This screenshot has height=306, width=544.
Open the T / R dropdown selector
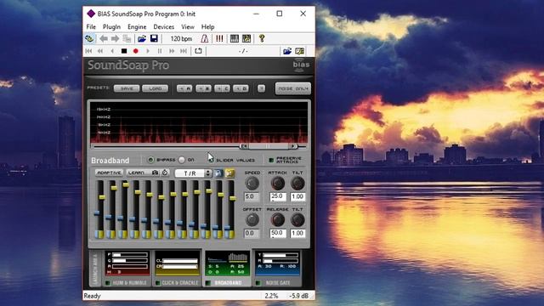[193, 173]
